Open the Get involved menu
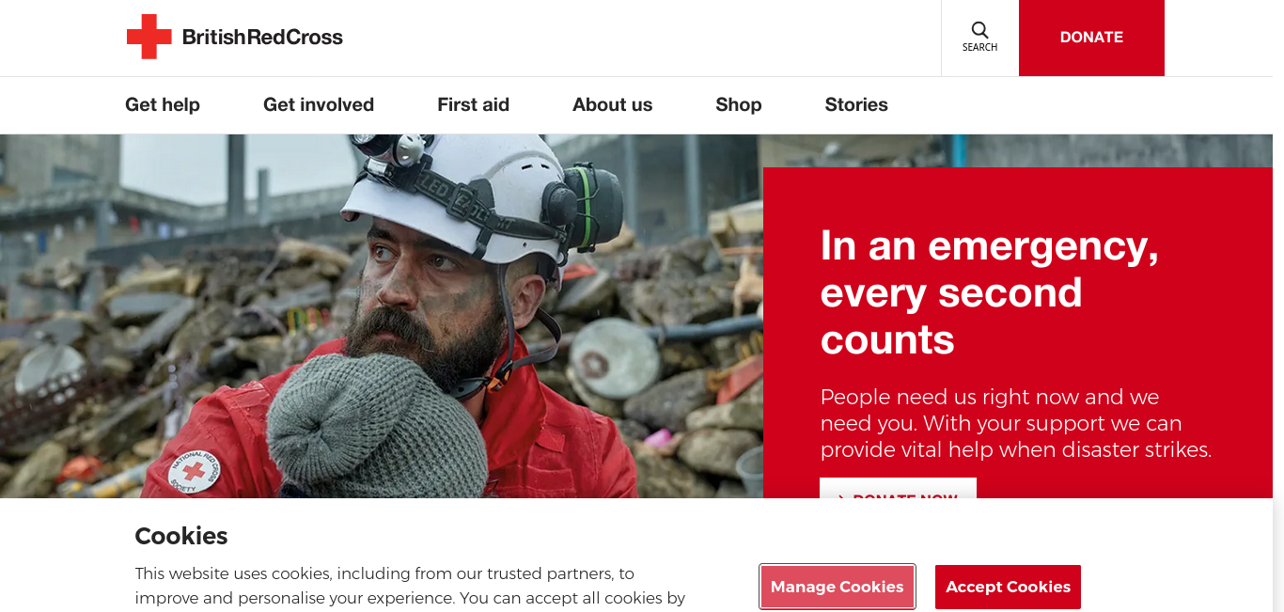Screen dimensions: 1284x612 tap(319, 104)
